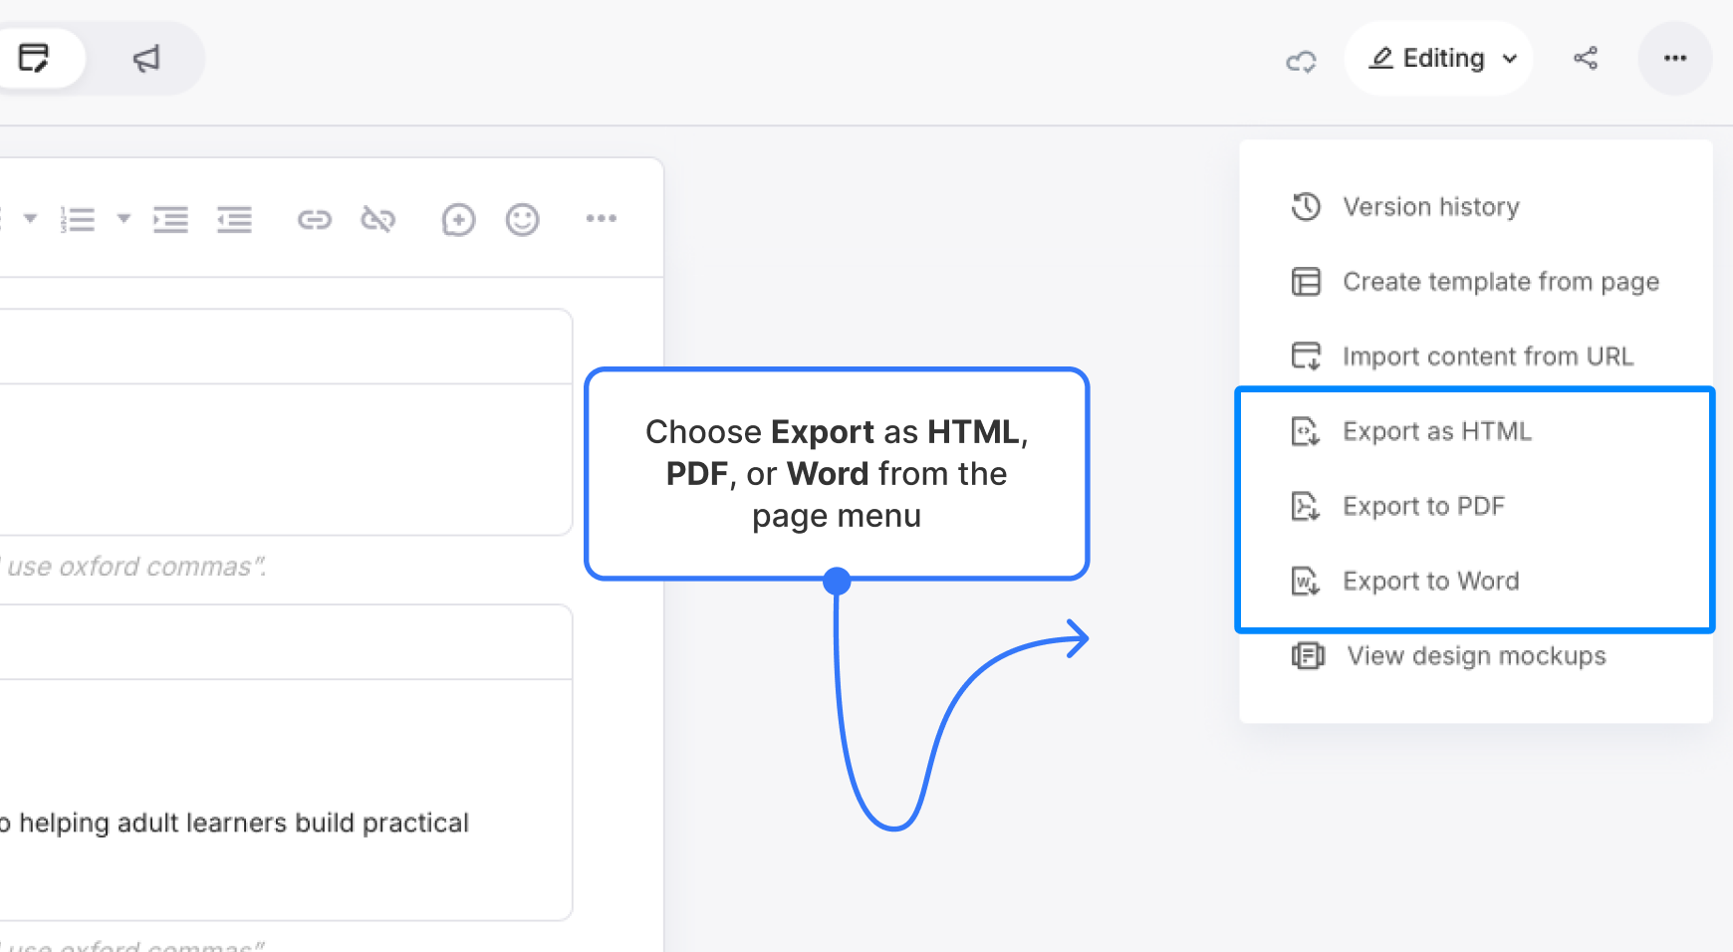Increase indentation of the text
The width and height of the screenshot is (1733, 952).
click(170, 219)
